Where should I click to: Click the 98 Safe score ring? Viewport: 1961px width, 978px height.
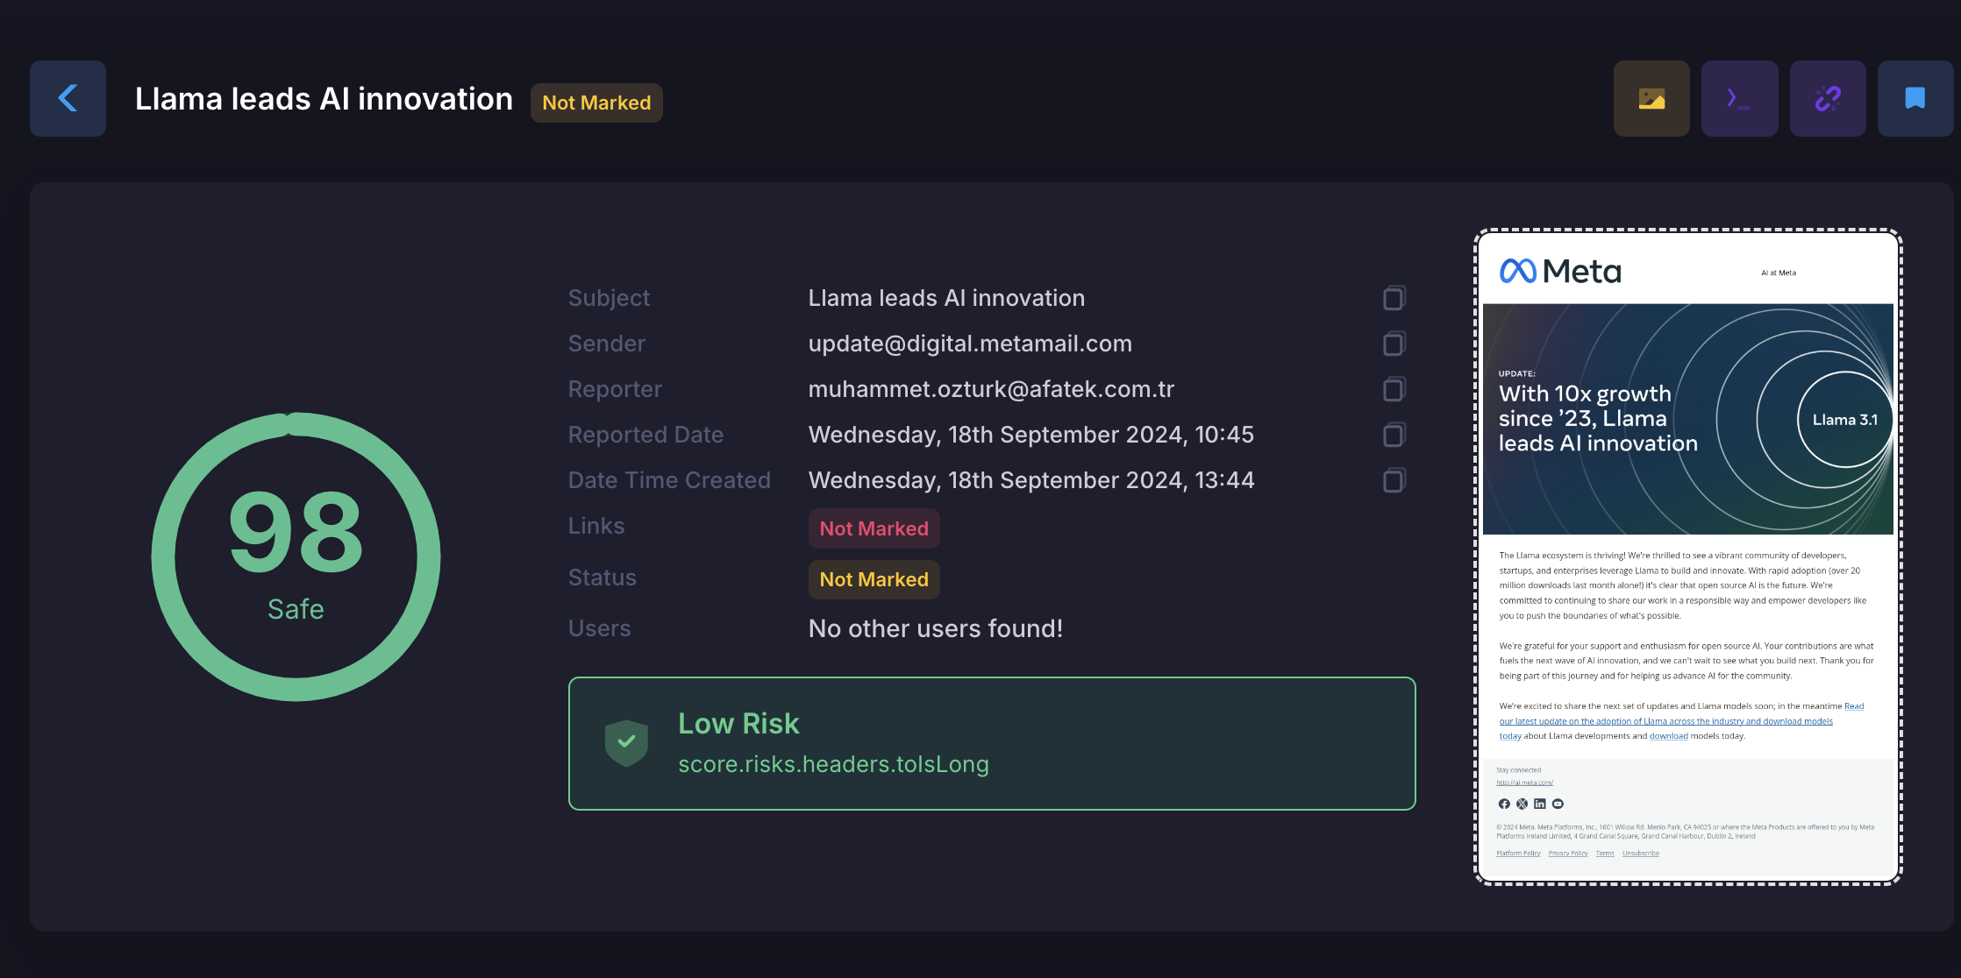[296, 556]
